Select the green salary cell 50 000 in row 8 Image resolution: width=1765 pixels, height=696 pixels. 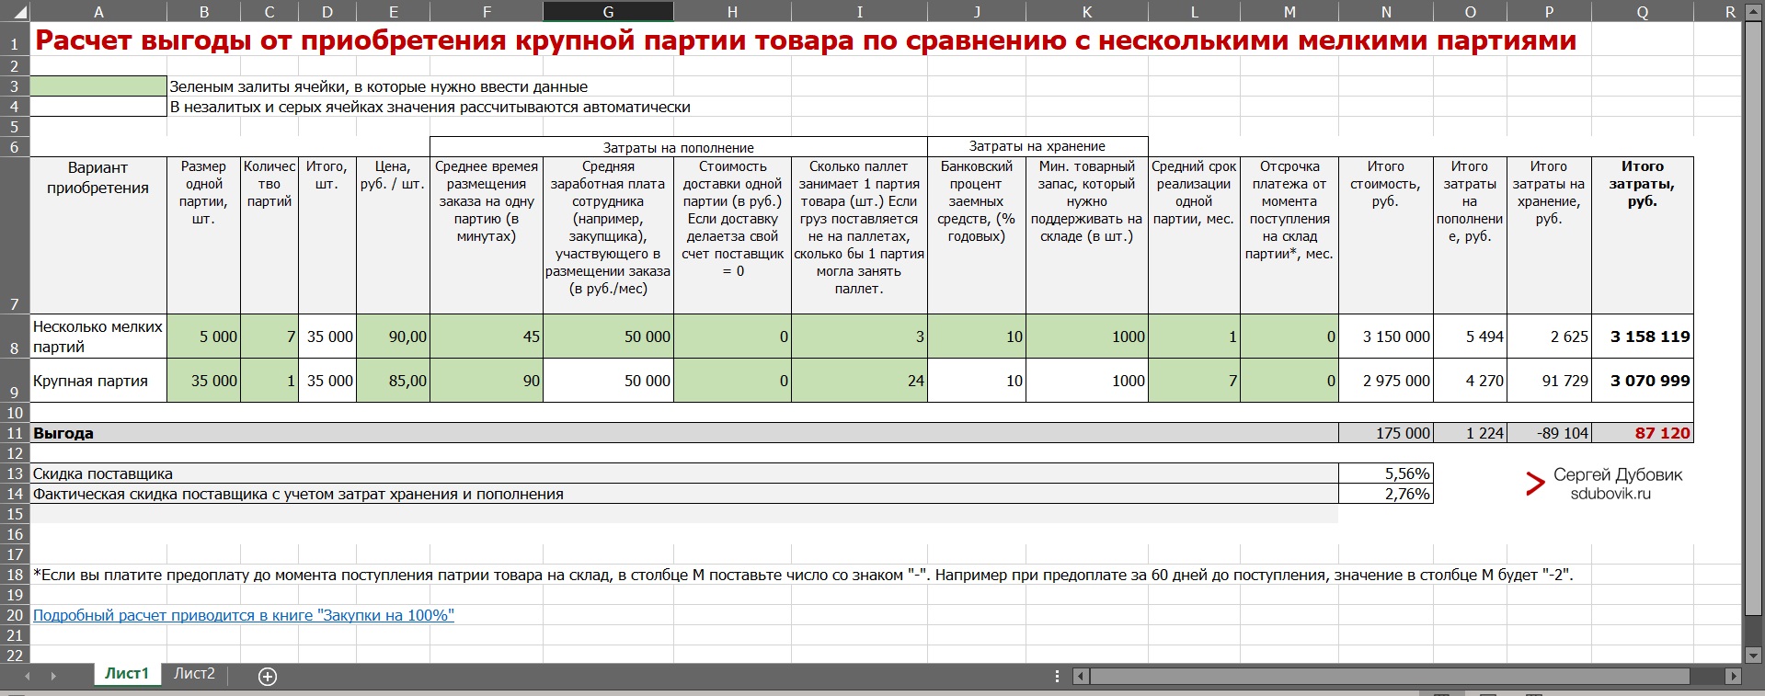[608, 337]
